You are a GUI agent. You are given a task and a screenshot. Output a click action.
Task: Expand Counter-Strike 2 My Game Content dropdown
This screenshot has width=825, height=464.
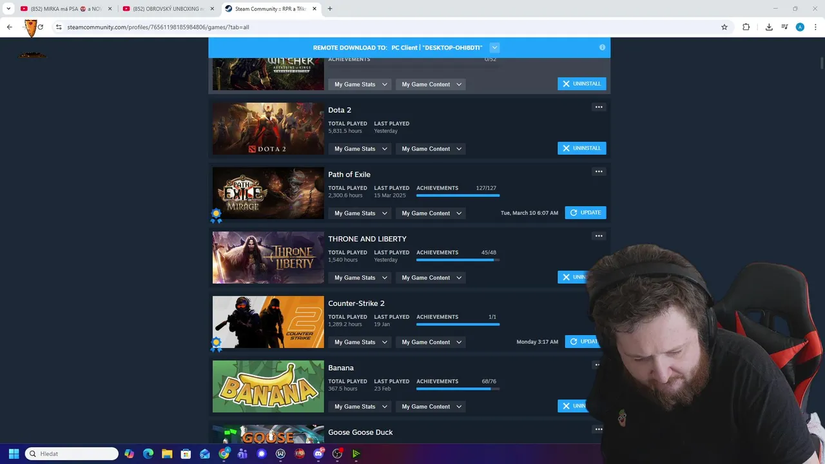tap(432, 342)
